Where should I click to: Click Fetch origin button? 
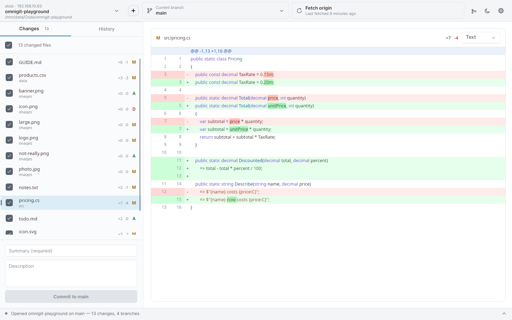pos(378,11)
